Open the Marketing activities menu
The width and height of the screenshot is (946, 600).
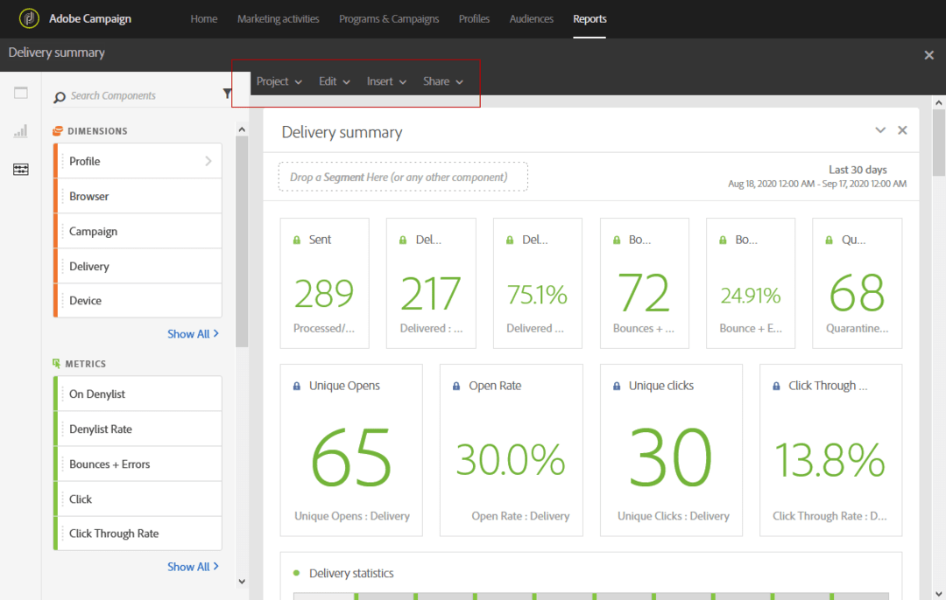pos(279,18)
